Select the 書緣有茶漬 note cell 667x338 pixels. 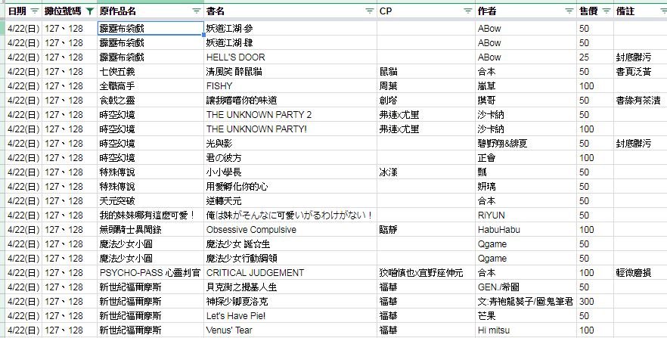(x=641, y=101)
